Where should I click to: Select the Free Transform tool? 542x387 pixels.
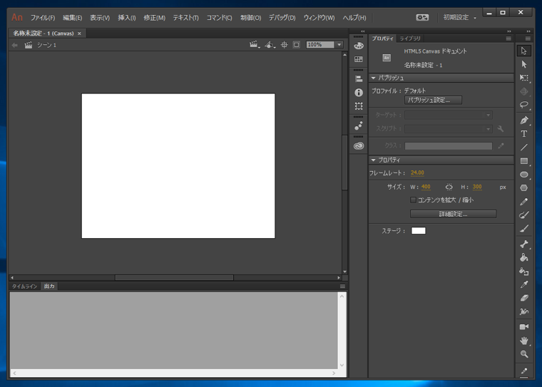524,78
